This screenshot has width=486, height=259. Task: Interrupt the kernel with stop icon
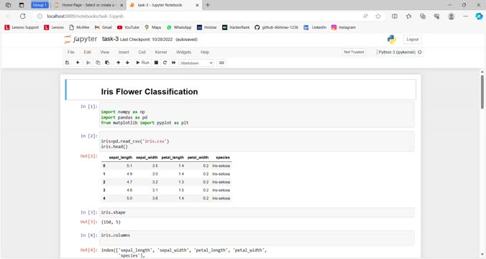(x=156, y=63)
